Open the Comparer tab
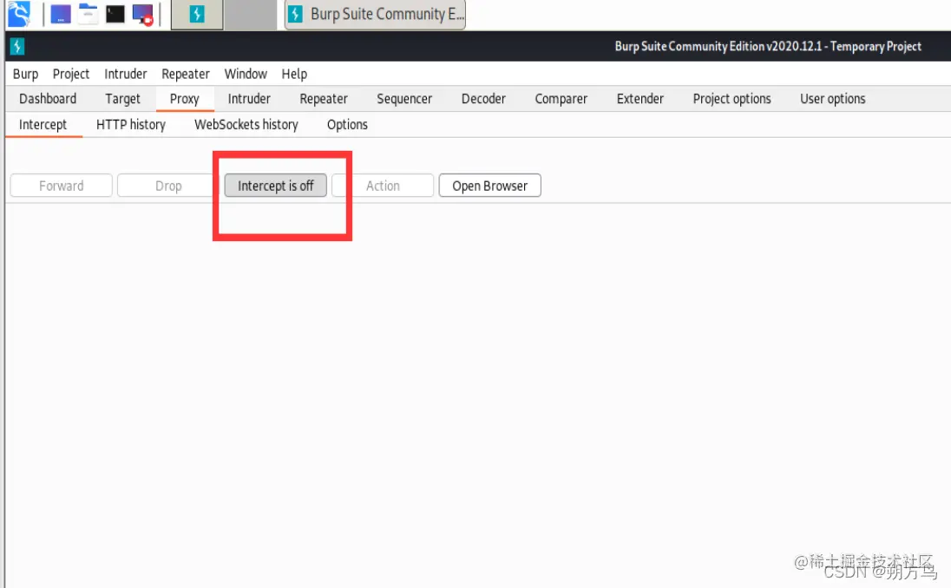Screen dimensions: 951x588 tap(561, 99)
